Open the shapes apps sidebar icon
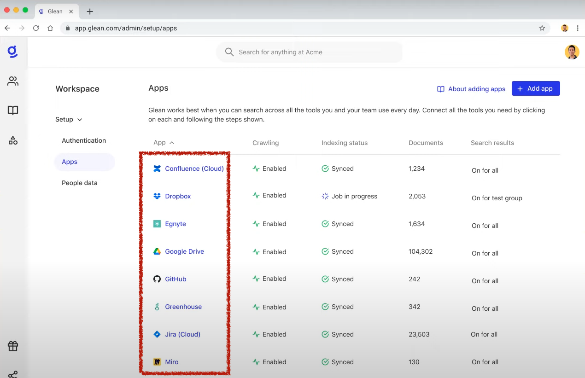 pyautogui.click(x=13, y=140)
